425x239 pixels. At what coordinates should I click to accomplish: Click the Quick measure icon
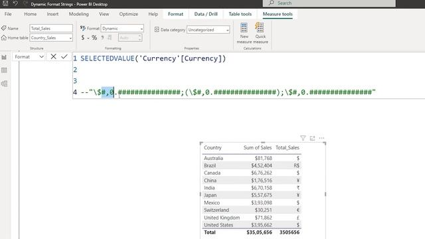[260, 28]
